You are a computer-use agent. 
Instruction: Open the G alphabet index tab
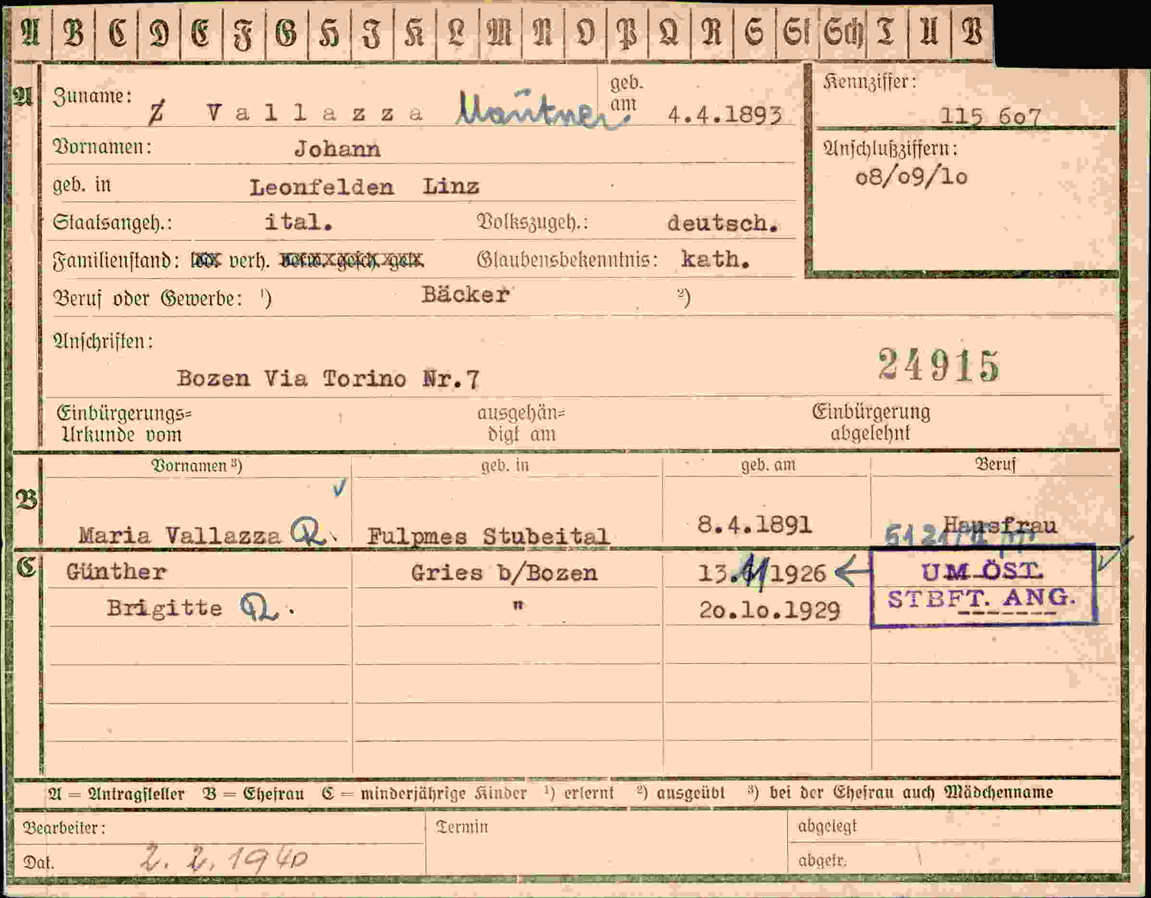tap(287, 33)
